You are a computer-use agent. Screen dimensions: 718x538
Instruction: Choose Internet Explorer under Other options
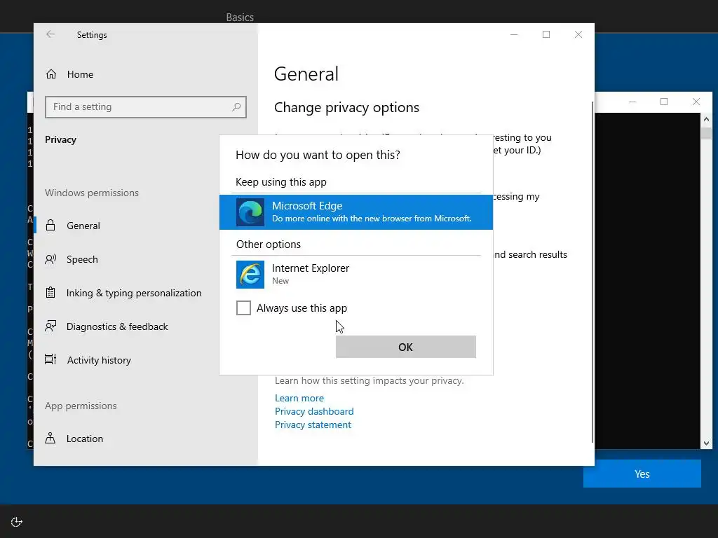coord(355,275)
